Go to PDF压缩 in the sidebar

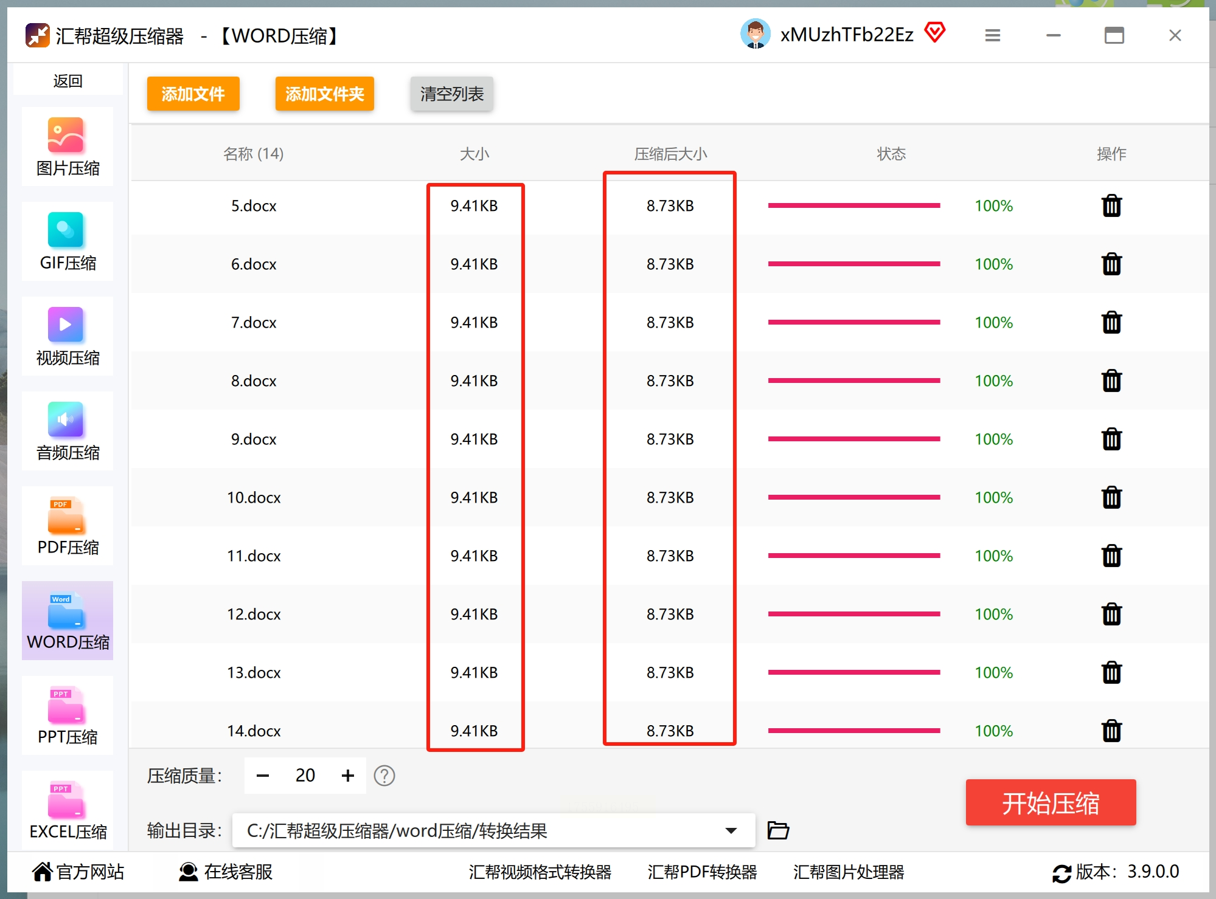coord(68,525)
